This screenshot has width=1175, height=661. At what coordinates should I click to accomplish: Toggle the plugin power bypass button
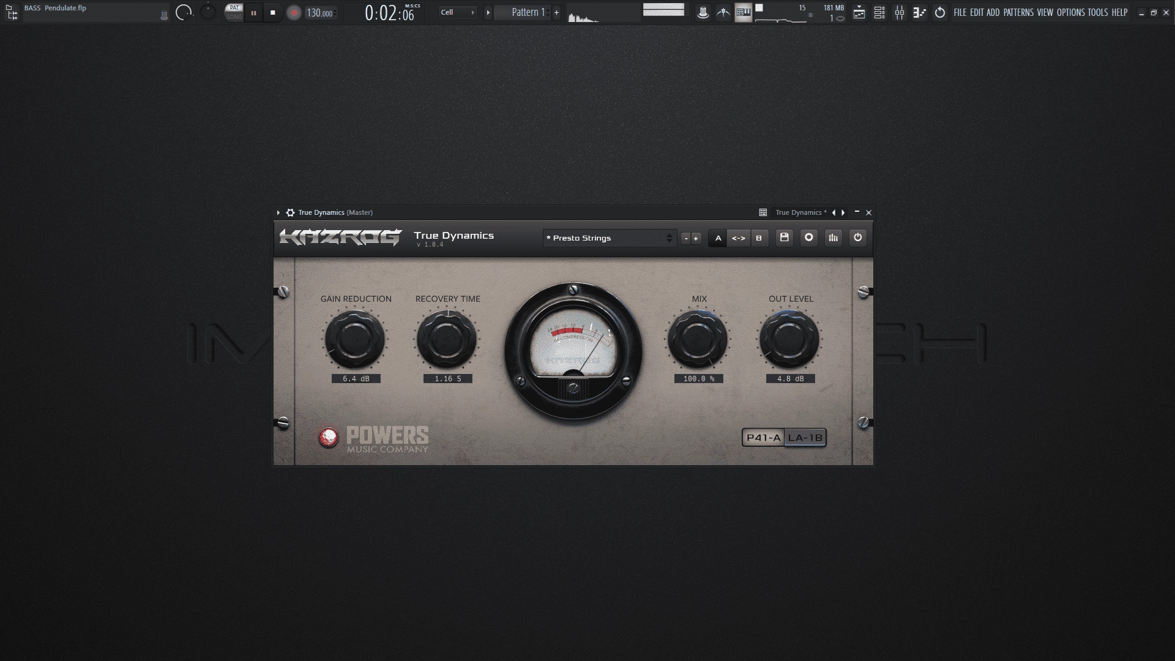click(858, 238)
